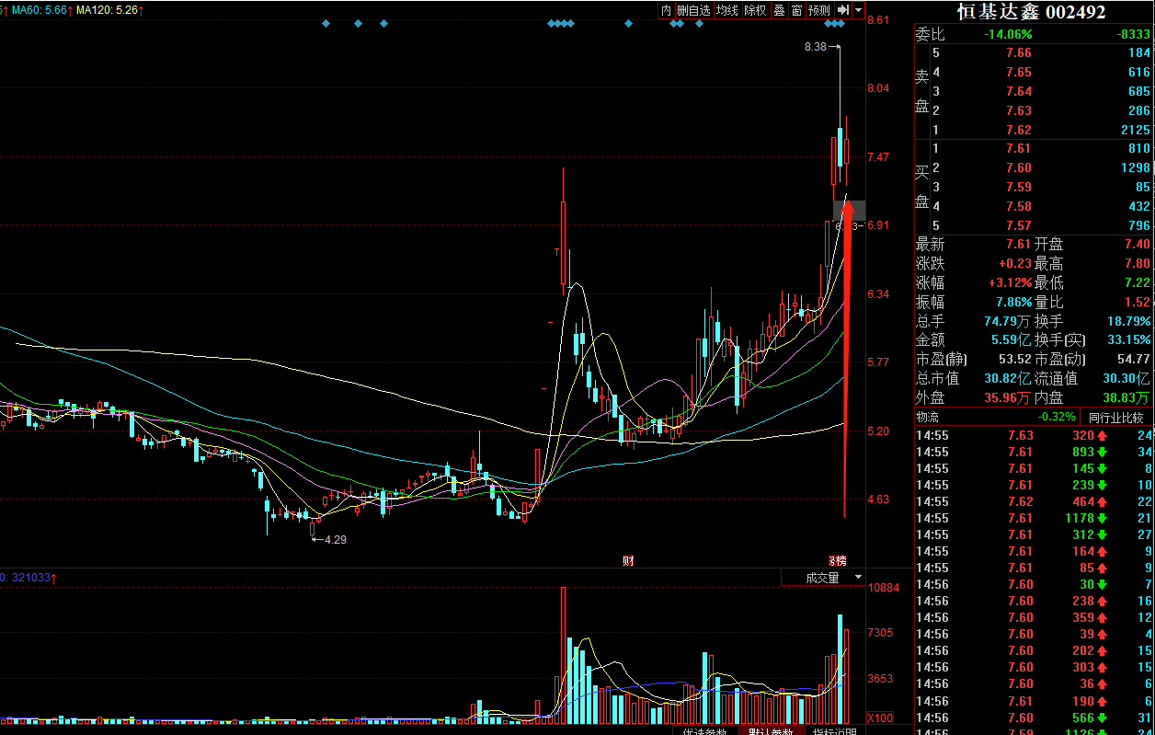Click the 榜 ranking marker on the timeline
Screen dimensions: 1155x735
pos(837,560)
